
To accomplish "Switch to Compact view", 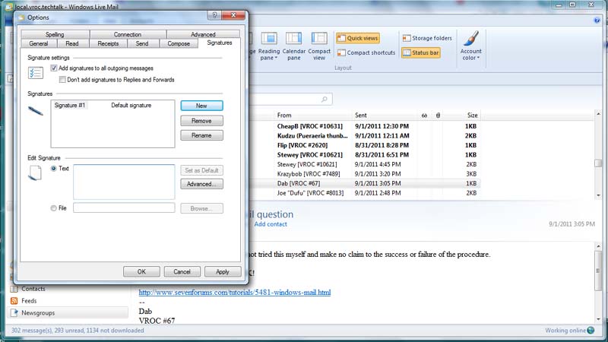I will 319,46.
